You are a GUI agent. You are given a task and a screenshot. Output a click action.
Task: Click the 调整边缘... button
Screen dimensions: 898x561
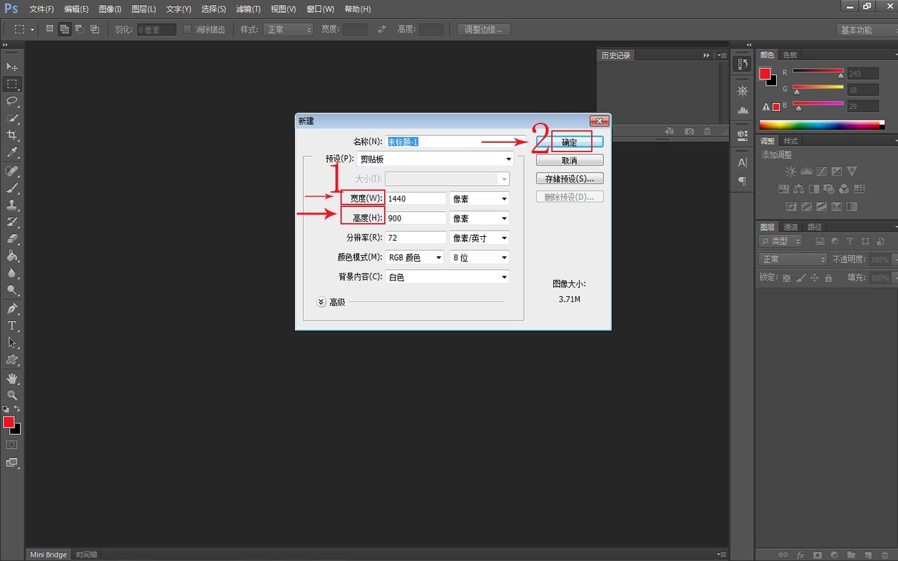pos(483,29)
